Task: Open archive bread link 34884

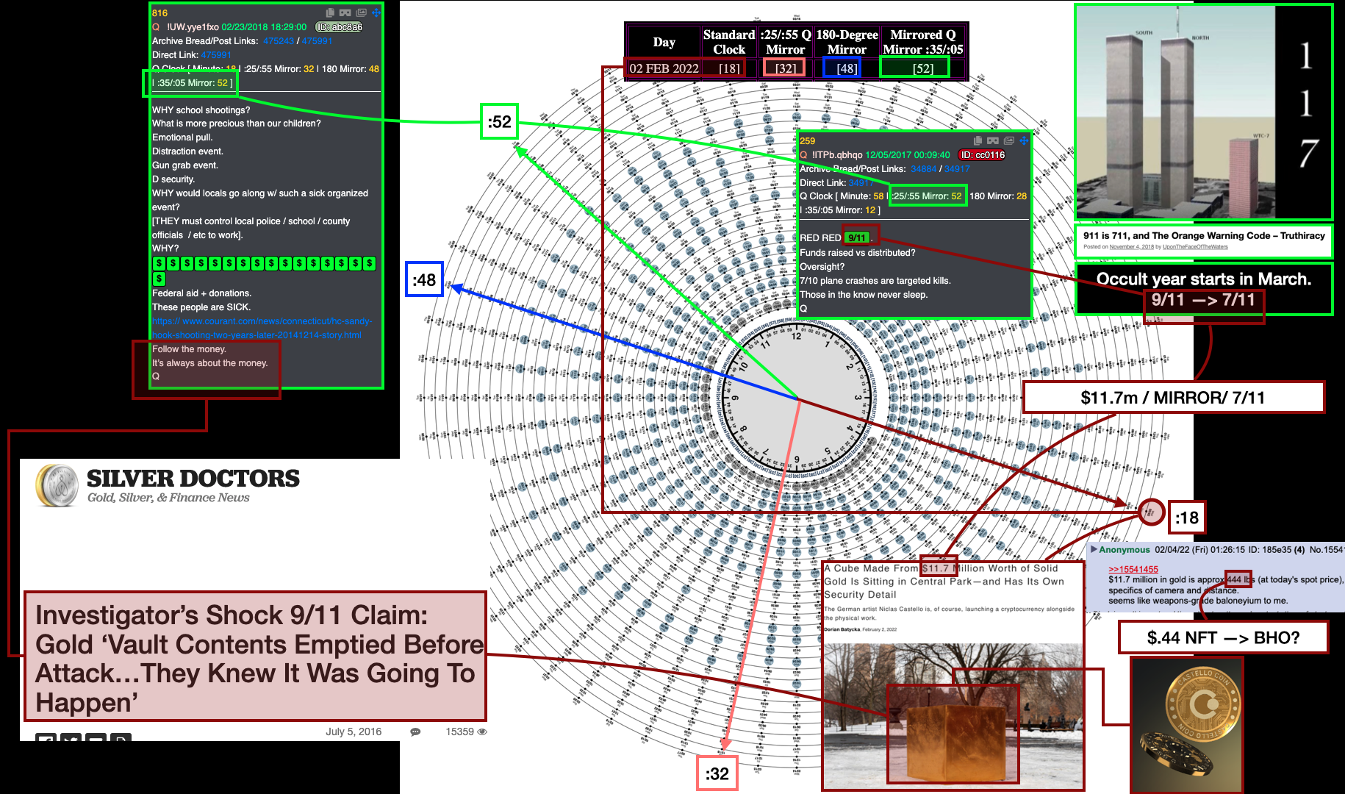Action: (x=924, y=169)
